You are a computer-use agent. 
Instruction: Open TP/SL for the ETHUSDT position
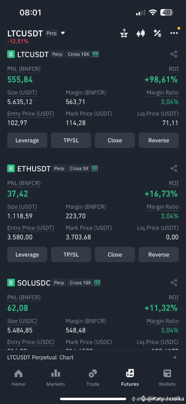[71, 255]
